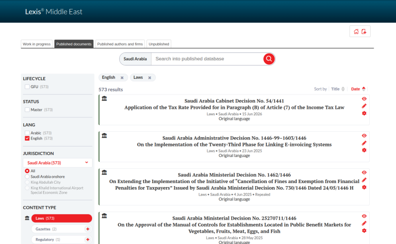The image size is (396, 244).
Task: Select the Saudi Arabia onshore radio option
Action: click(x=27, y=177)
